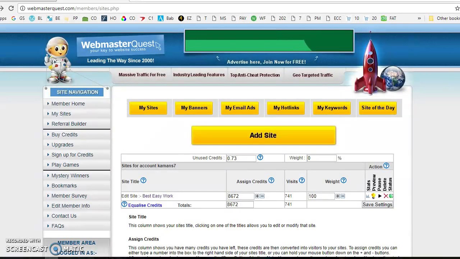The height and width of the screenshot is (259, 460).
Task: Open help icon beside Unused Credits
Action: 260,158
